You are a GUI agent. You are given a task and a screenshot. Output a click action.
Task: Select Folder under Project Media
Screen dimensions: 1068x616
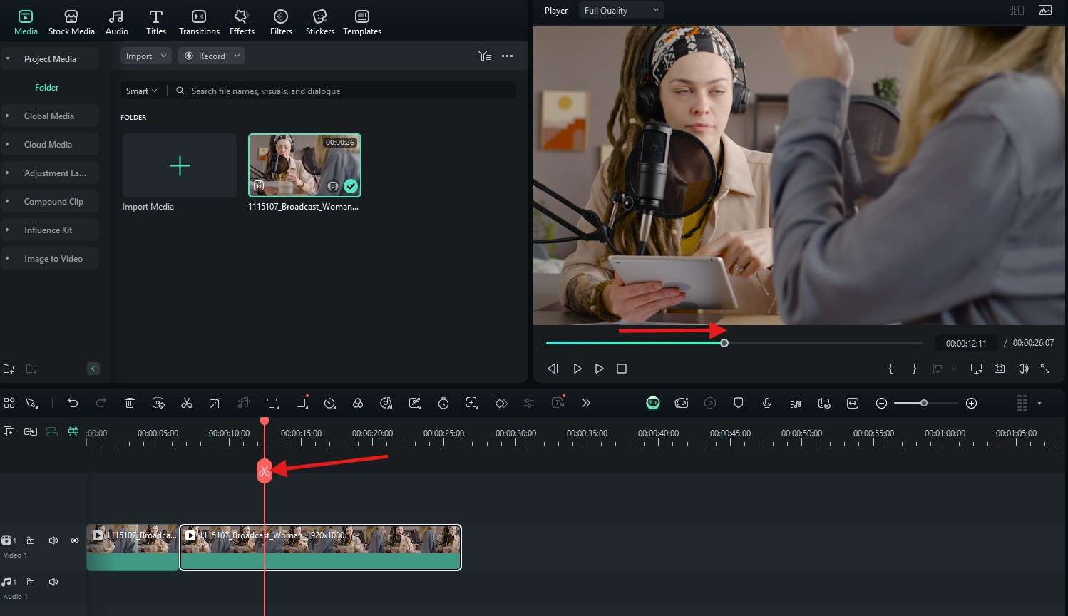pyautogui.click(x=46, y=87)
